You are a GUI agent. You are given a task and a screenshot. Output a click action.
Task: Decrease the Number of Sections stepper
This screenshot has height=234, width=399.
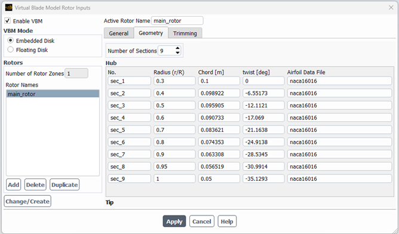[x=177, y=53]
